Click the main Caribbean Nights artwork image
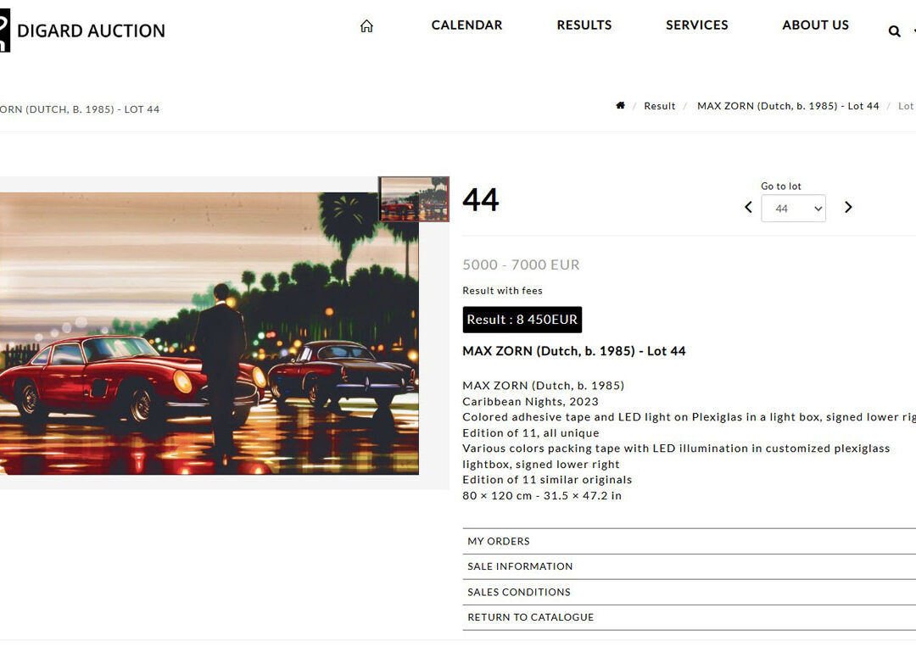 point(209,333)
